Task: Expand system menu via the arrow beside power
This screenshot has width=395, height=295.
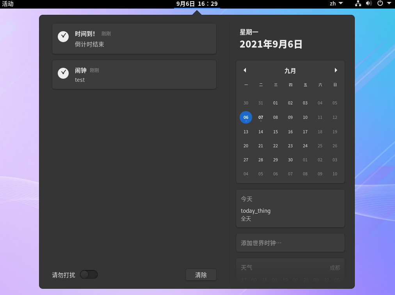Action: pos(389,4)
